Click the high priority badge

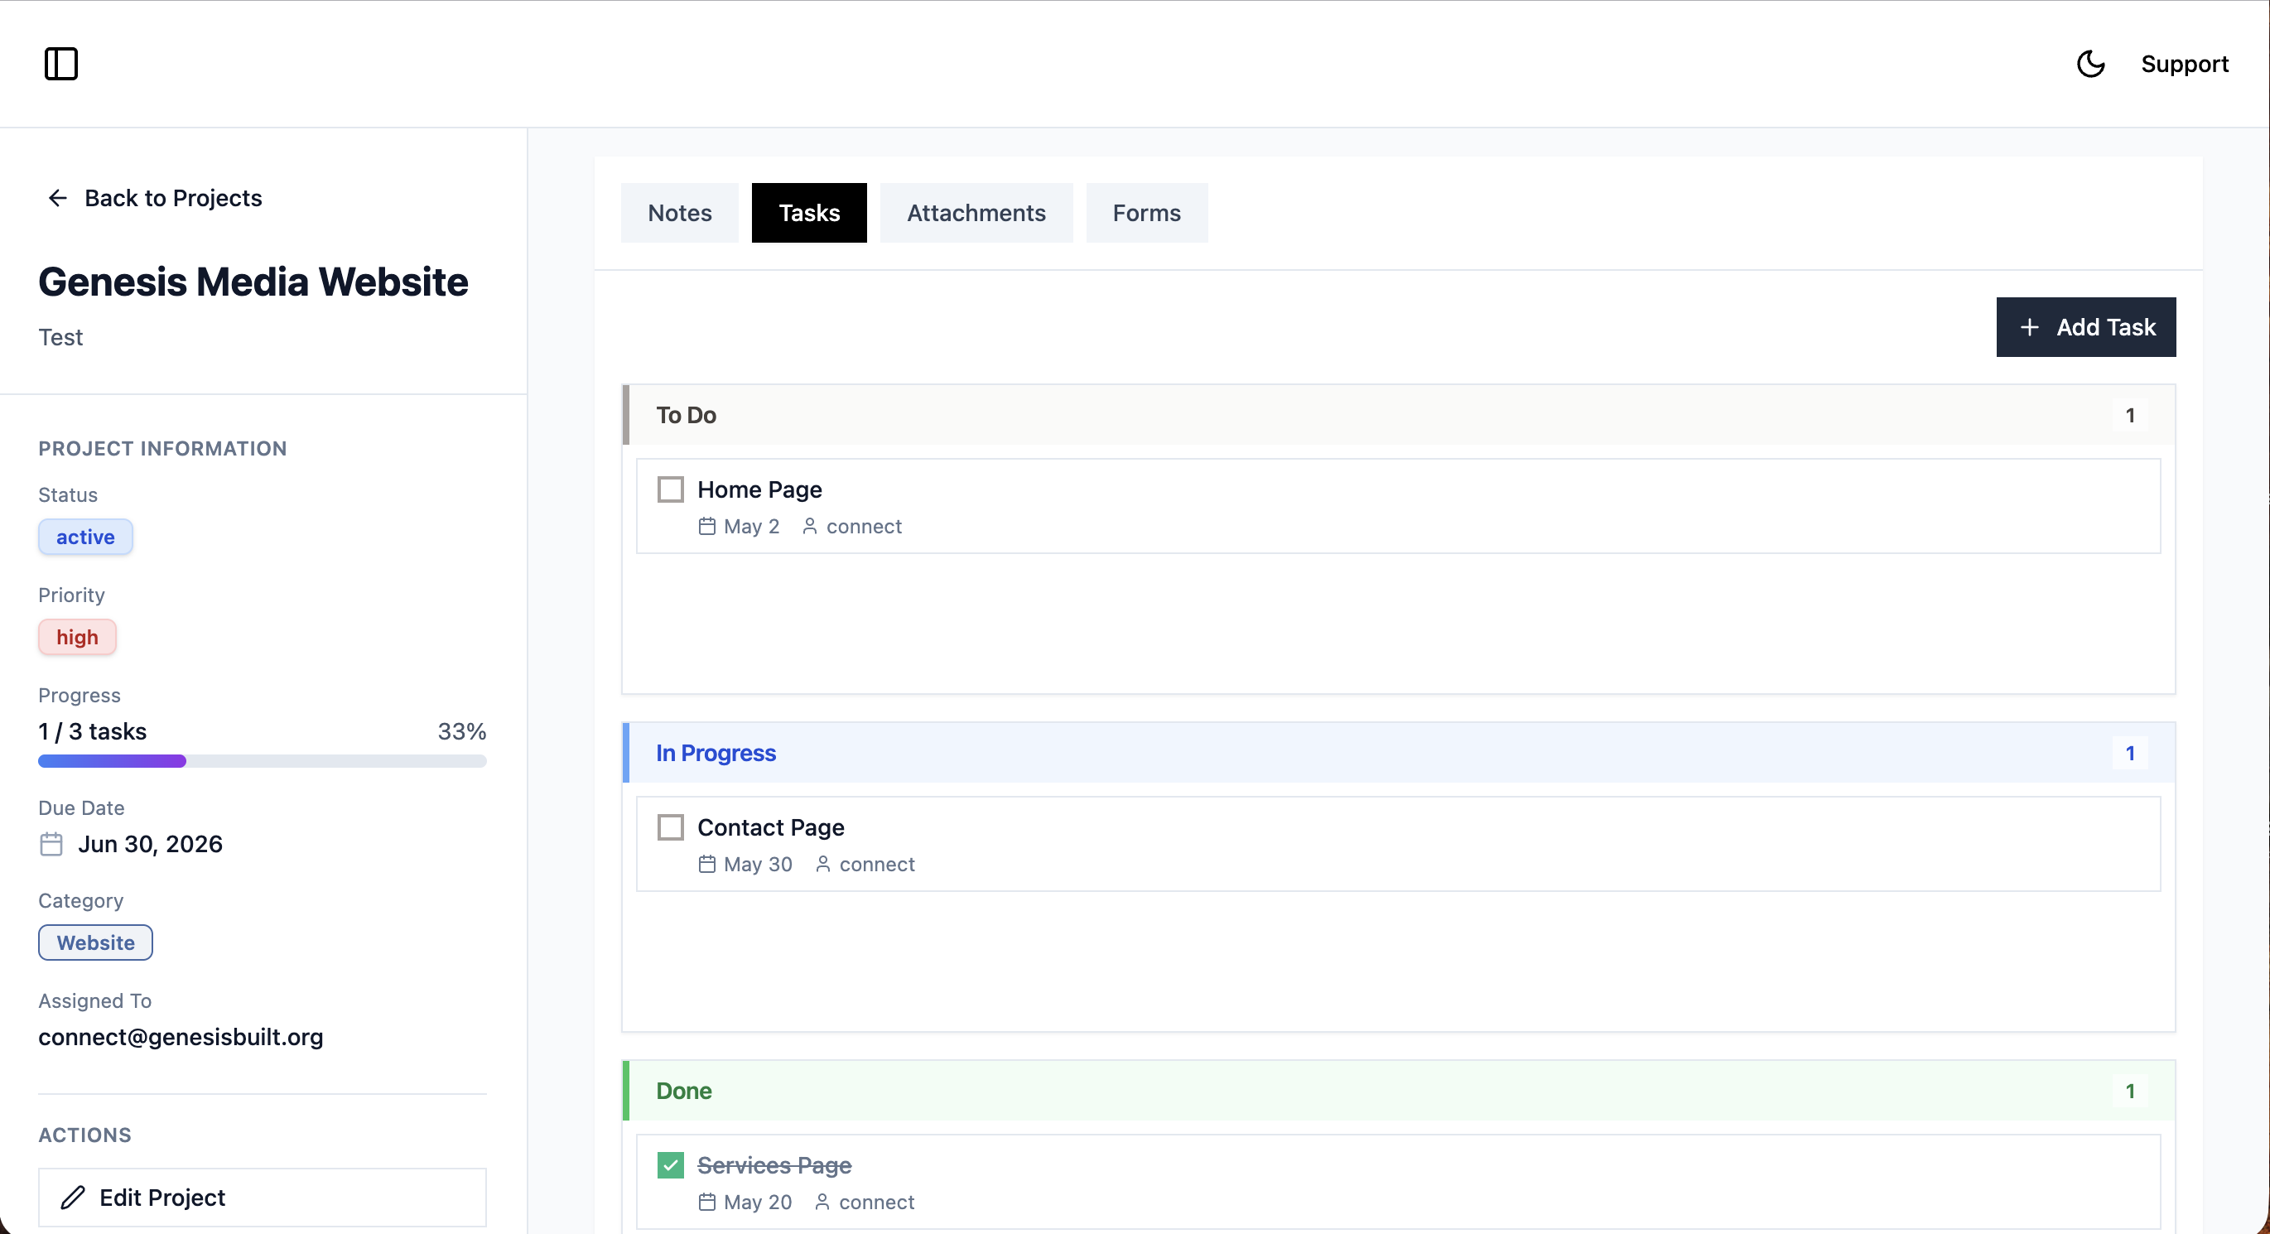click(x=78, y=637)
